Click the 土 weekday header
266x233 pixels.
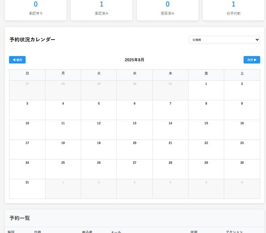(242, 75)
